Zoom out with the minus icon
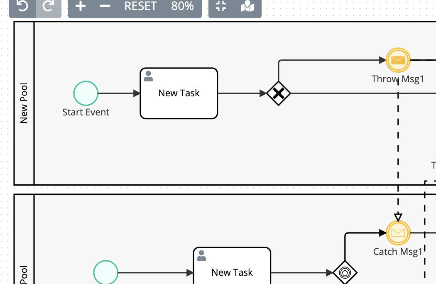The height and width of the screenshot is (284, 436). 105,7
